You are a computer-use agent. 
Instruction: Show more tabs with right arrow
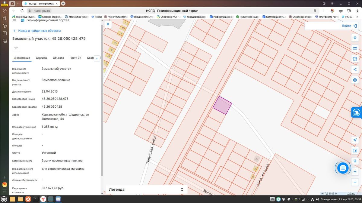click(x=97, y=58)
